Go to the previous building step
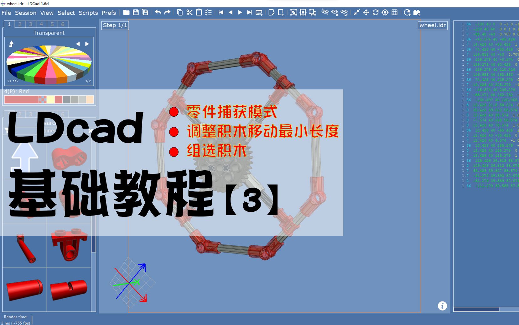519x325 pixels. coord(231,13)
